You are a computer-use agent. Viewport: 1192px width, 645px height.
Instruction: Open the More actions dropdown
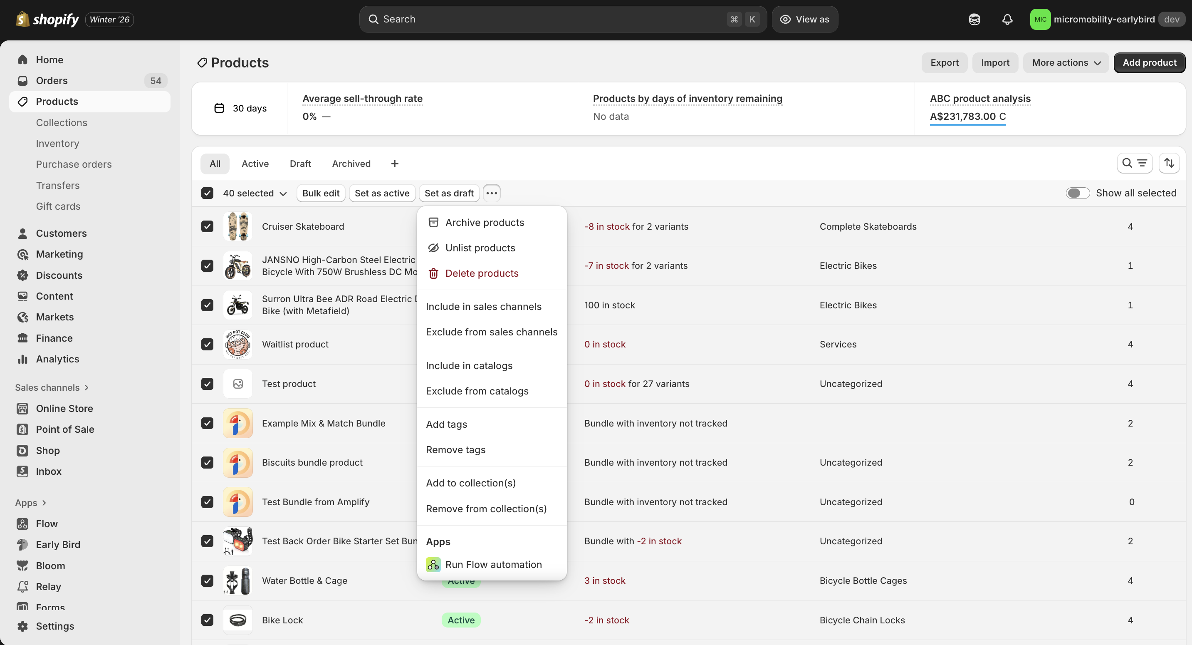[x=1065, y=62]
